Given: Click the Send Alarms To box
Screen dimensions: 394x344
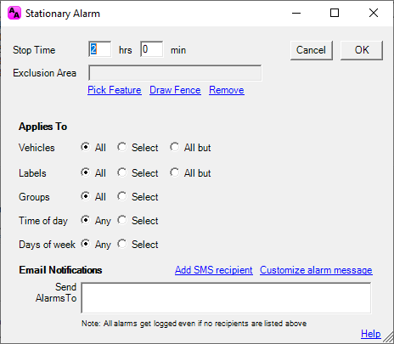Looking at the screenshot, I should (226, 298).
